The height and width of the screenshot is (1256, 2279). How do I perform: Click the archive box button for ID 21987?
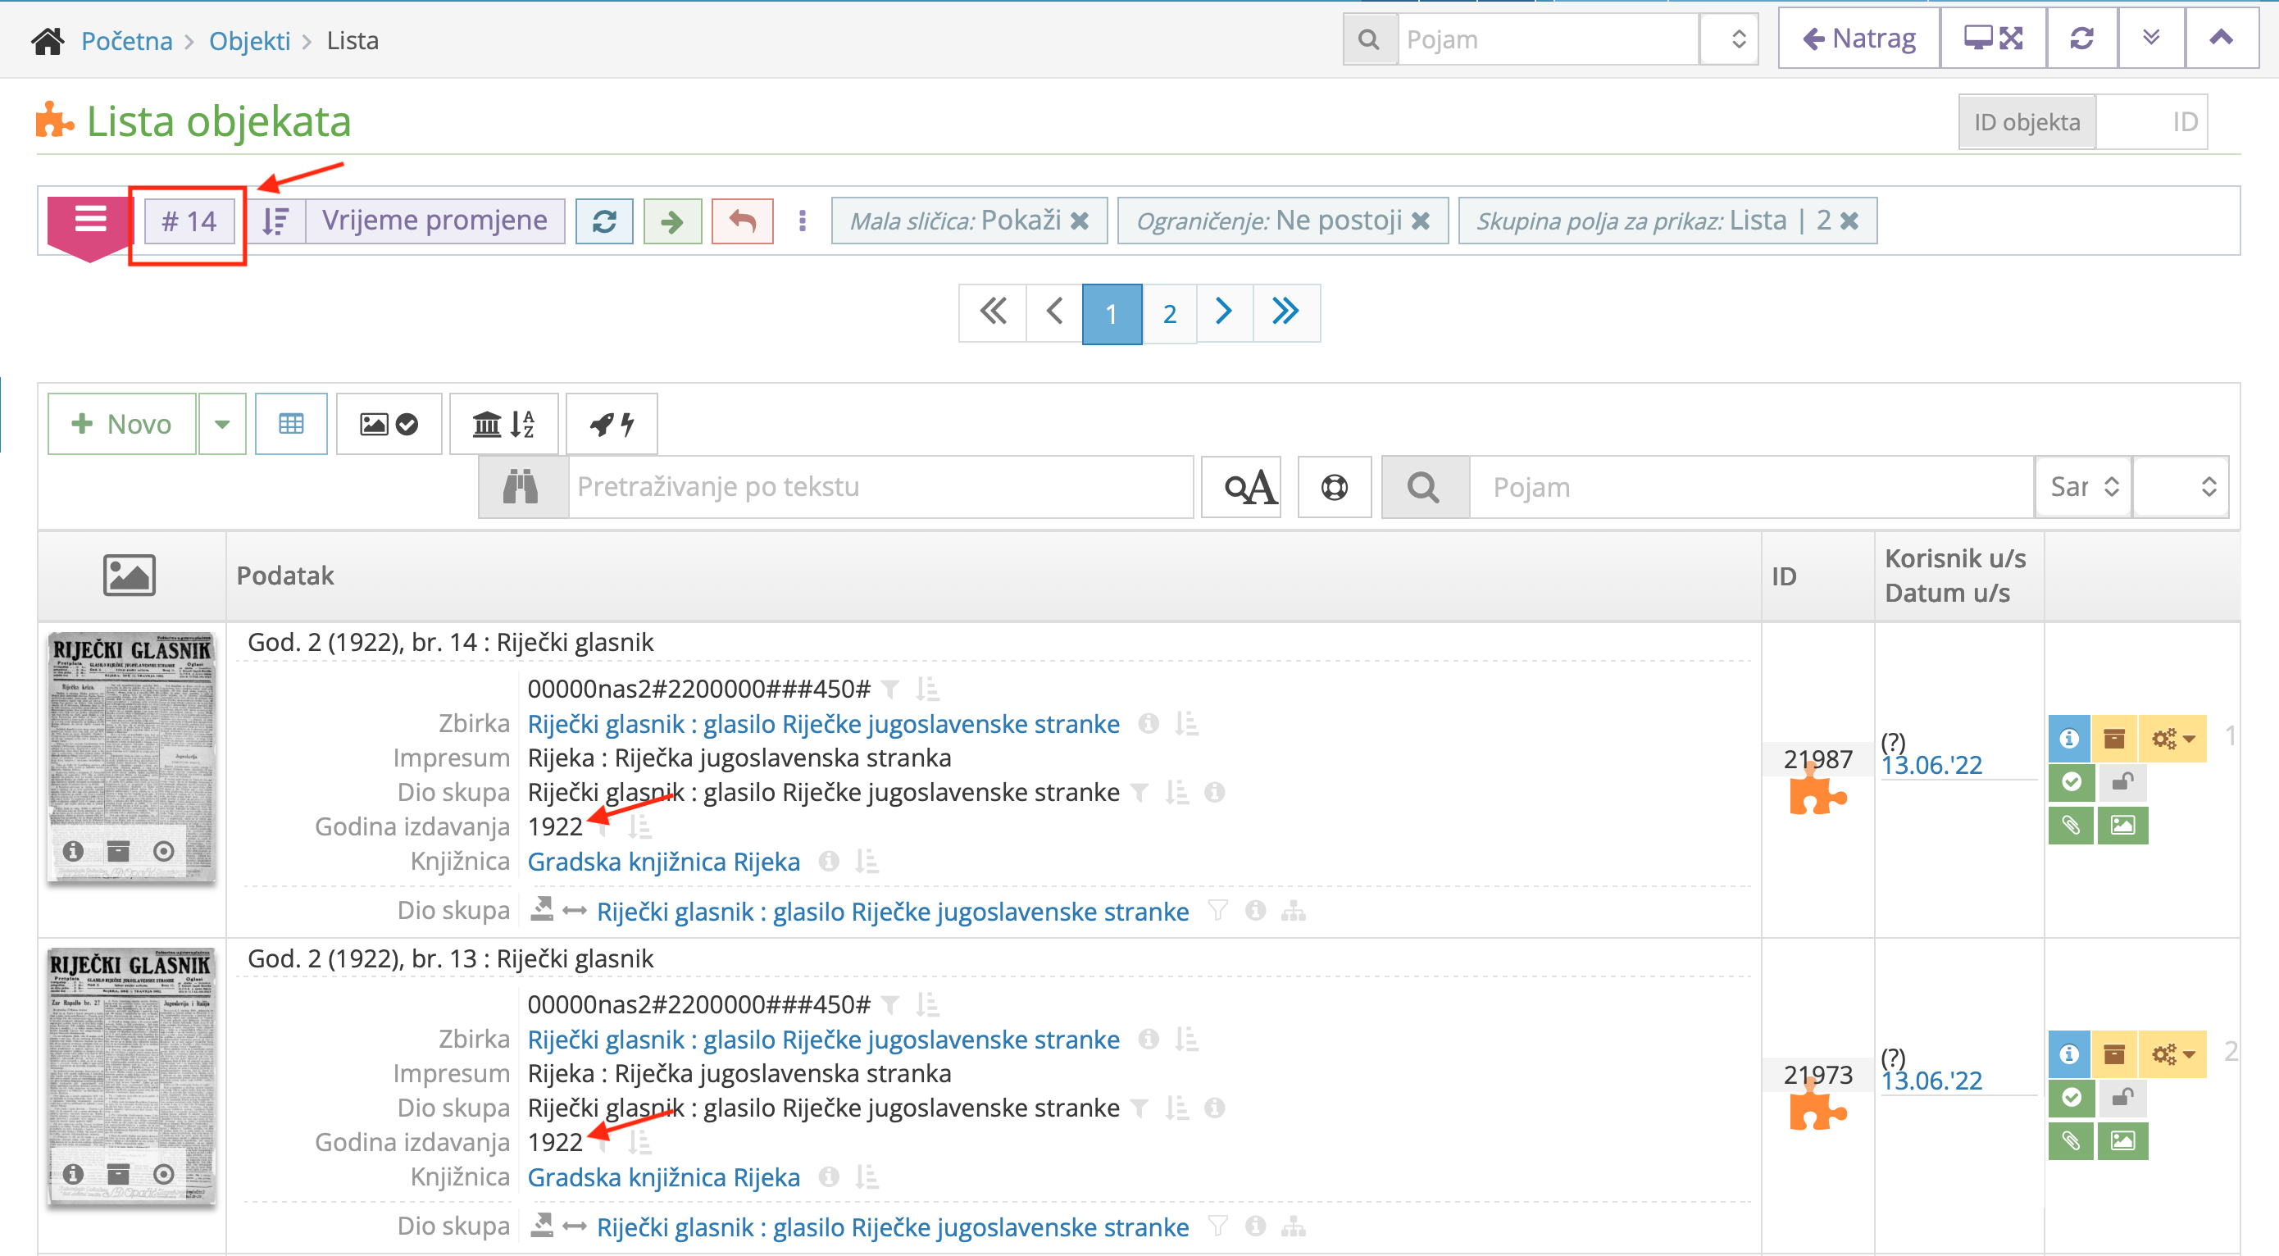click(2114, 739)
